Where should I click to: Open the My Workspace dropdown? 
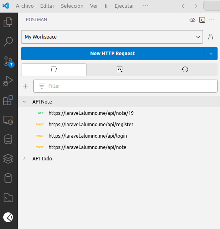[112, 37]
